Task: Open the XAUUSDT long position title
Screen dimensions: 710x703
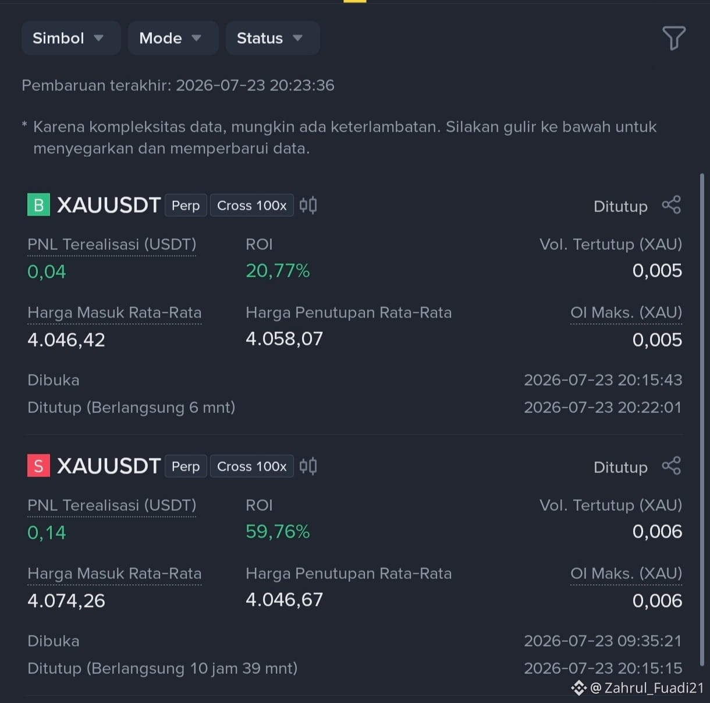Action: pos(108,205)
